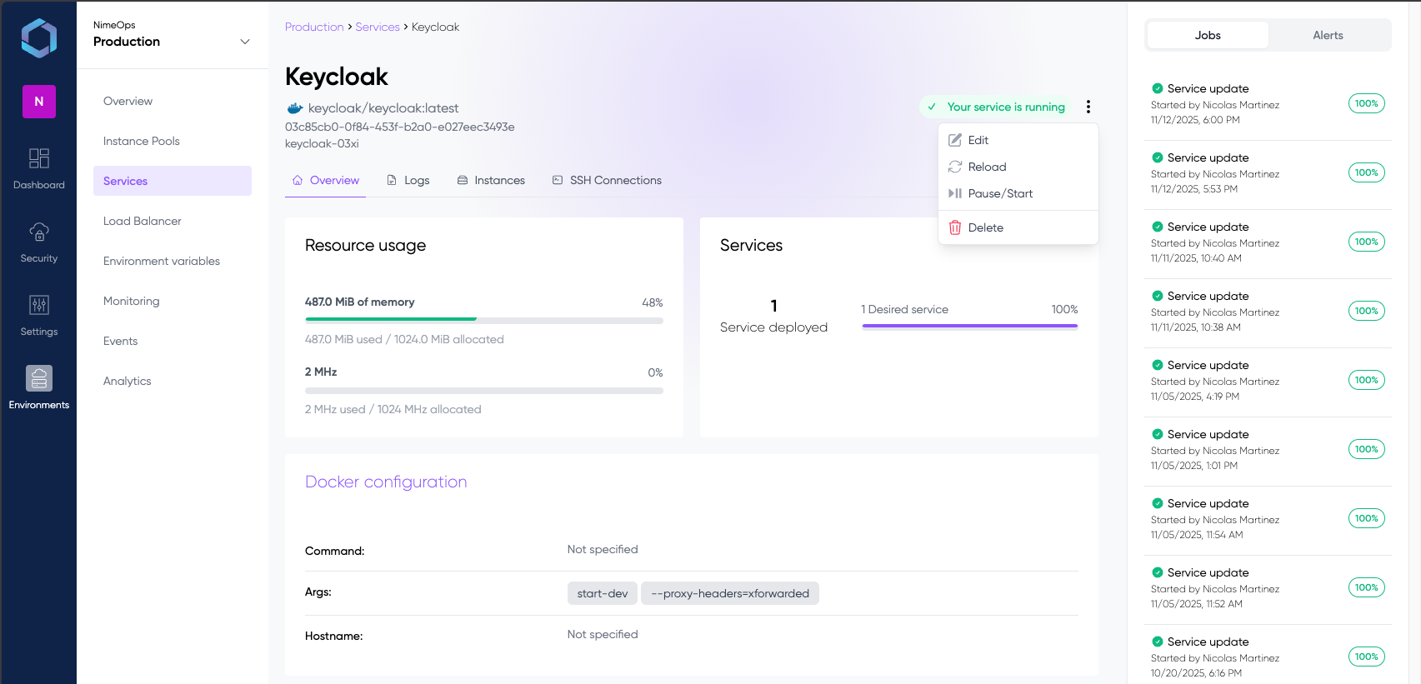Click Pause/Start in the actions menu
Image resolution: width=1421 pixels, height=684 pixels.
tap(999, 193)
